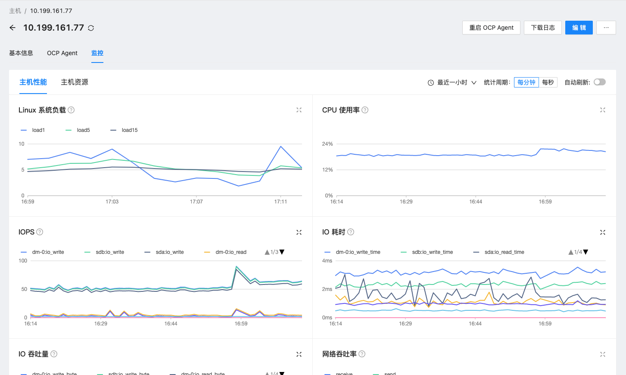
Task: Open the 最近一小时 time range dropdown
Action: click(x=452, y=82)
